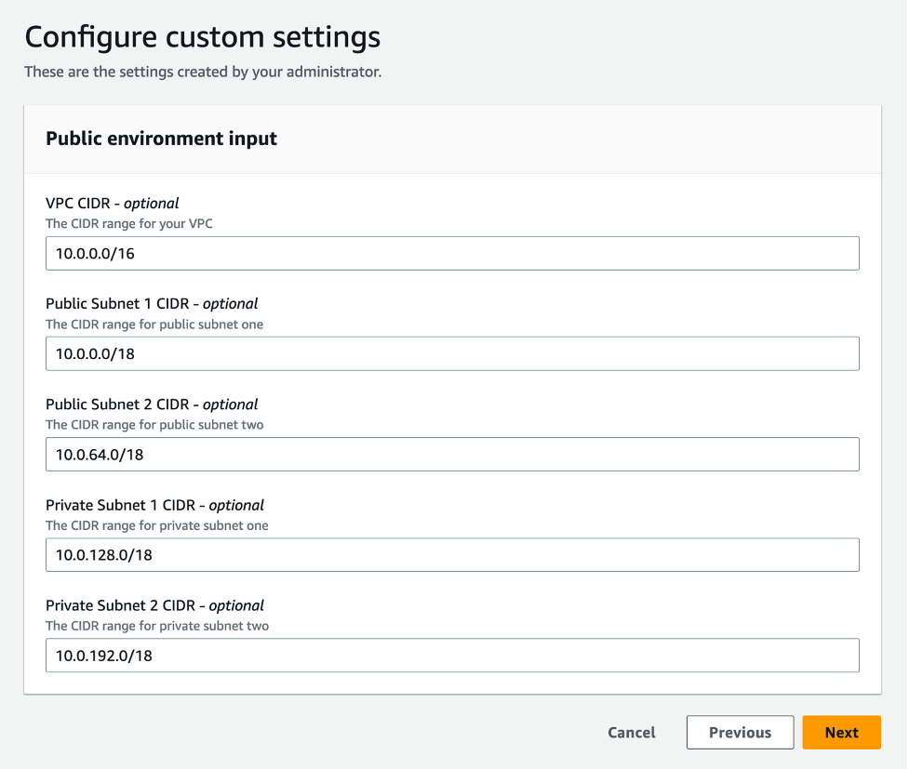Click the "Configure custom settings" page title
909x769 pixels.
coord(202,37)
